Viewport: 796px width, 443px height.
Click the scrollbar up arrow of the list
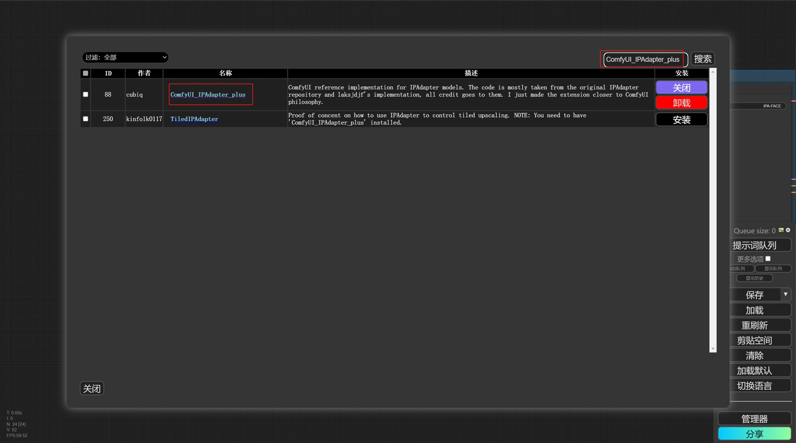pyautogui.click(x=713, y=72)
